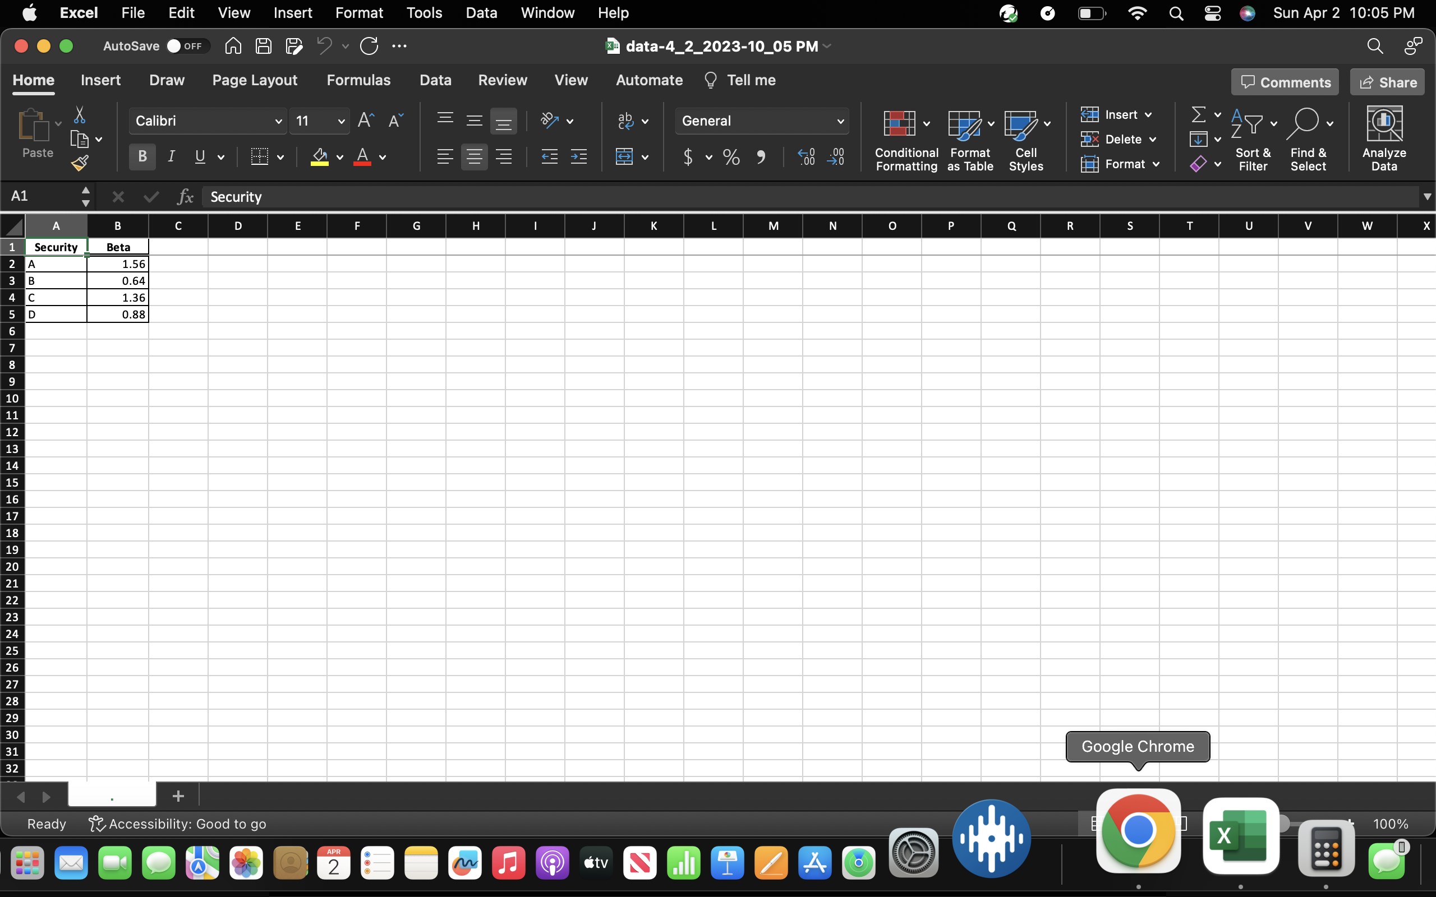Click cell B3 containing 0.64

pos(117,281)
